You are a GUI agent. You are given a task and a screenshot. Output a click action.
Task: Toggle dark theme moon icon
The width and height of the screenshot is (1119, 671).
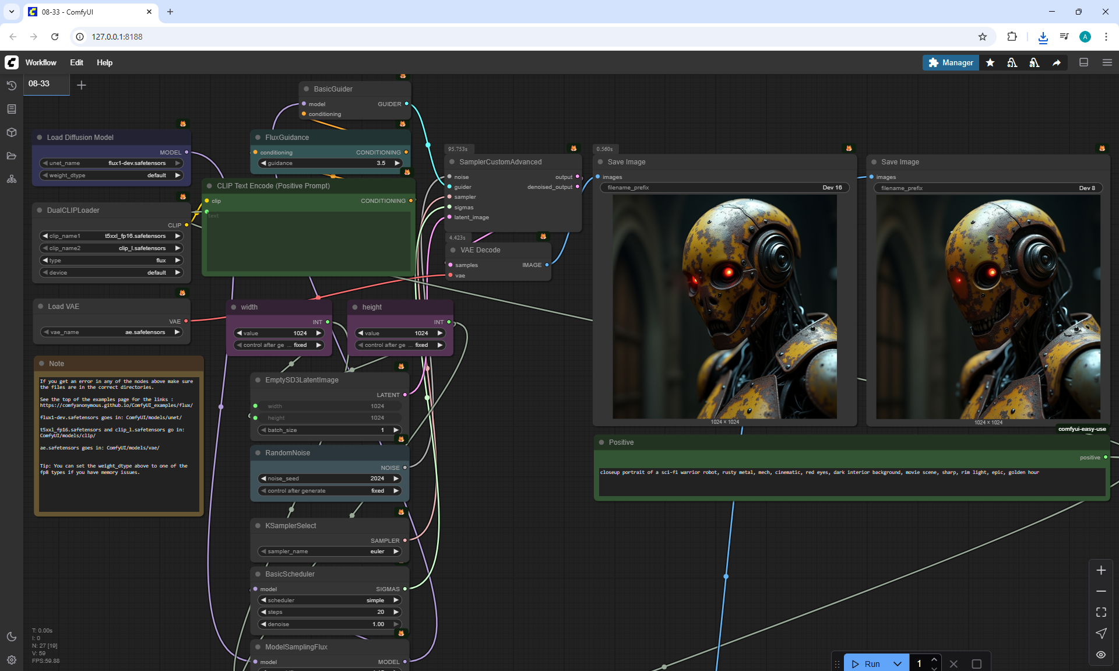[12, 637]
